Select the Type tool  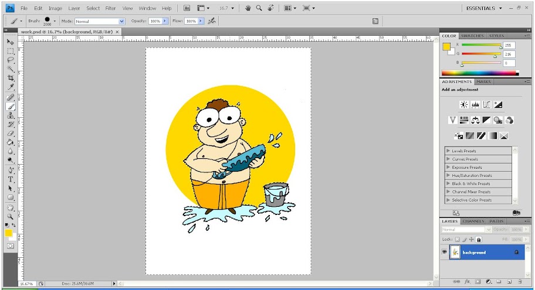pos(11,179)
